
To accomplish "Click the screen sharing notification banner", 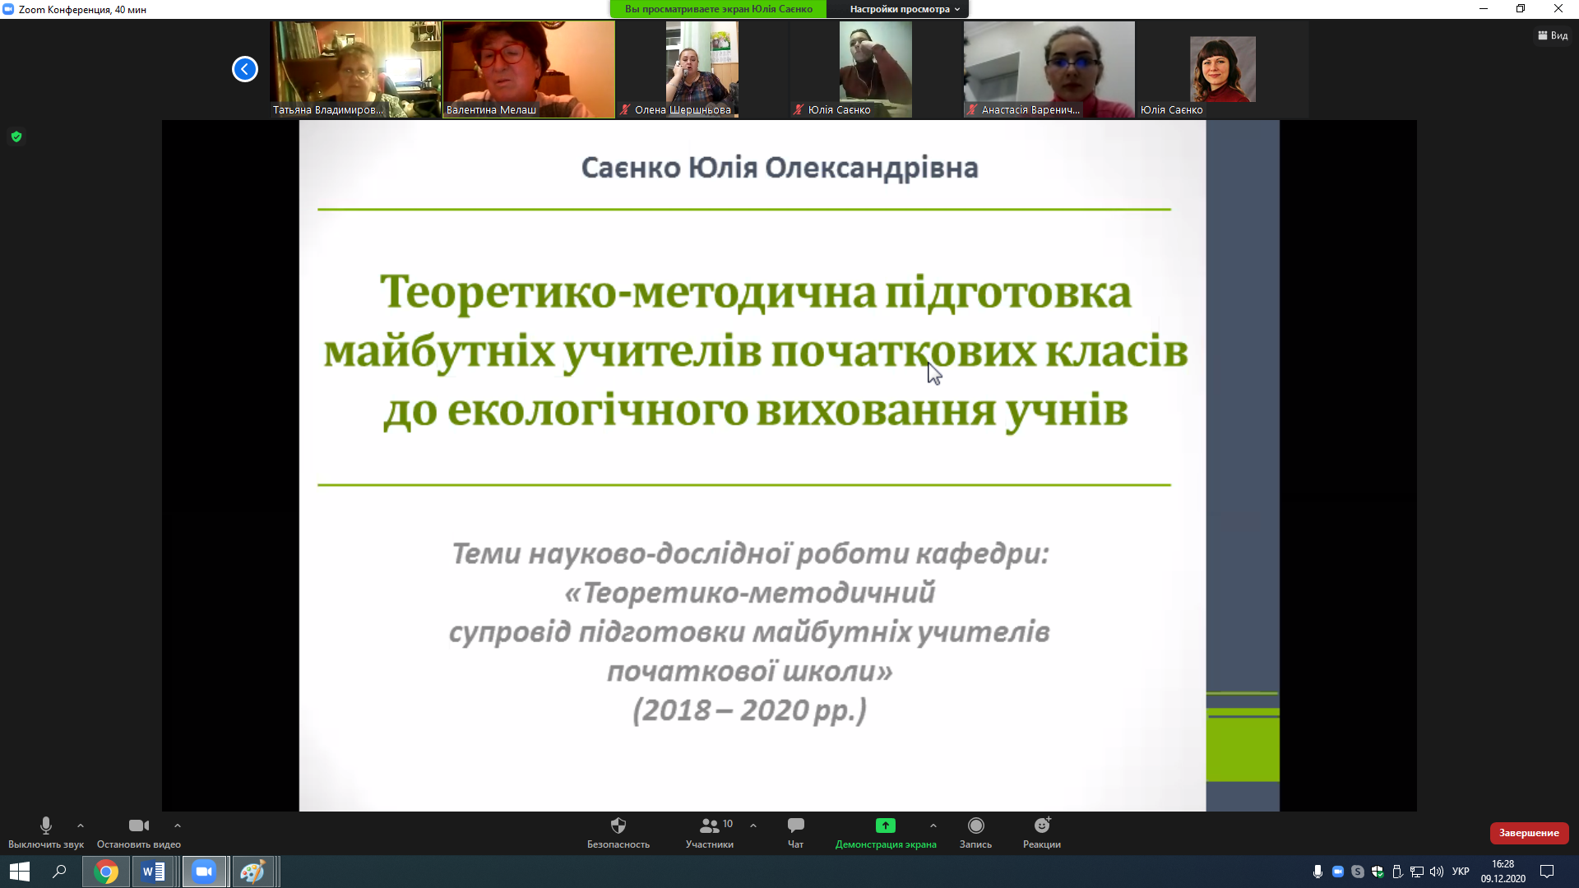I will pyautogui.click(x=718, y=9).
